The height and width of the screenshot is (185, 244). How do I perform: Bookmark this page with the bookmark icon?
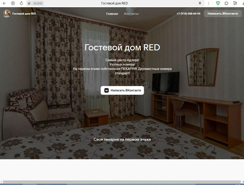coord(200,3)
